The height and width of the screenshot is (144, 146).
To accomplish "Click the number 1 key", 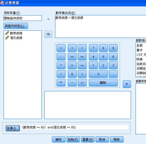I will pos(93,65).
